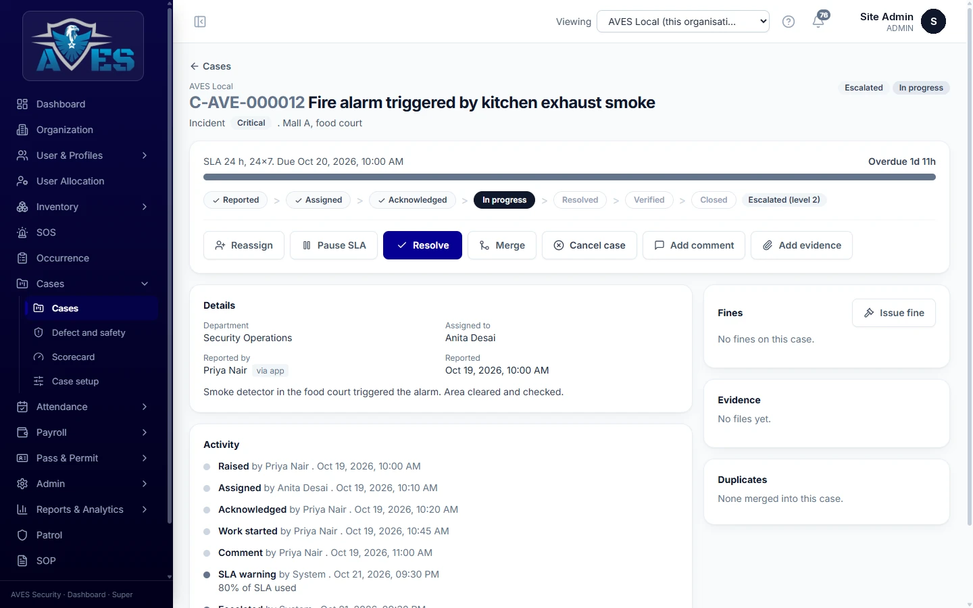Click the 'Overdue 1d 11h' text
Screen dimensions: 973x608
tap(902, 161)
